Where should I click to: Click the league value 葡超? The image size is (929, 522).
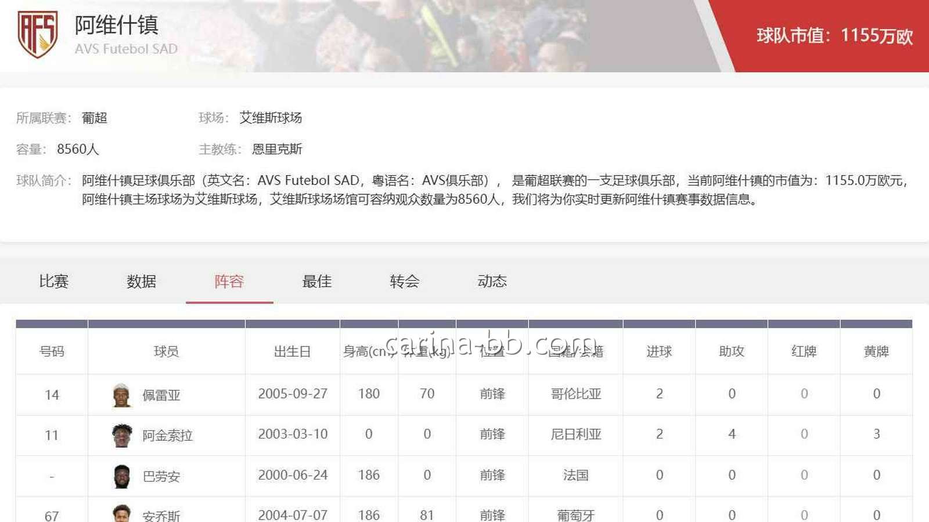click(x=95, y=118)
